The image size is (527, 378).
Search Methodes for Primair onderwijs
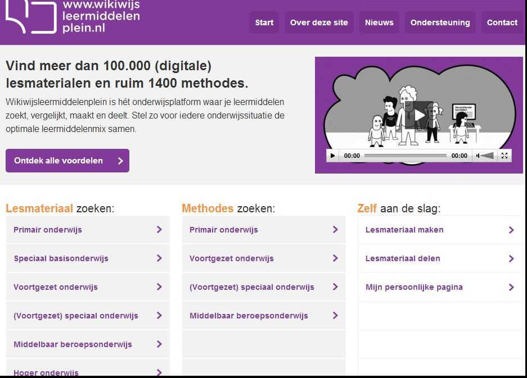coord(264,230)
